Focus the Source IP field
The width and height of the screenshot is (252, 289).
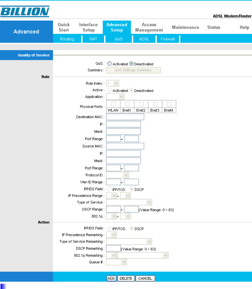123,153
